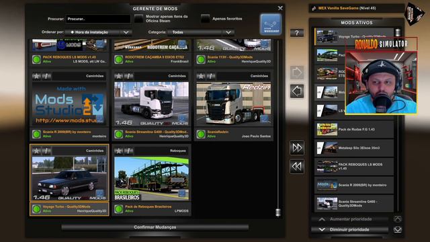Toggle active status of Pack de Reboques Brasileiros
The height and width of the screenshot is (242, 430).
[x=119, y=209]
